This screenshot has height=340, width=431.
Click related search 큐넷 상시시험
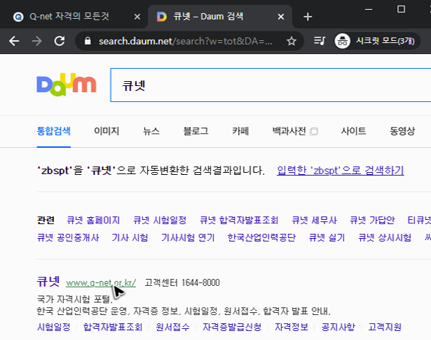(x=384, y=237)
